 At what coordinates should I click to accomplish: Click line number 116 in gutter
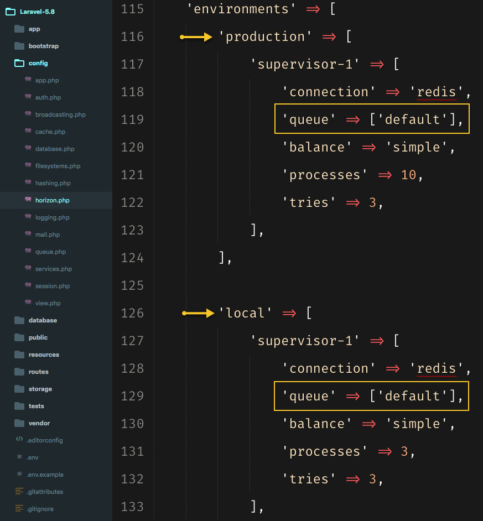(x=132, y=37)
